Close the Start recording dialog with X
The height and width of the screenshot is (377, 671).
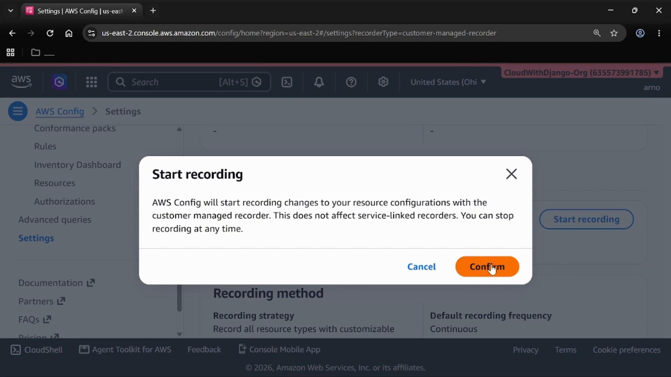pos(511,174)
